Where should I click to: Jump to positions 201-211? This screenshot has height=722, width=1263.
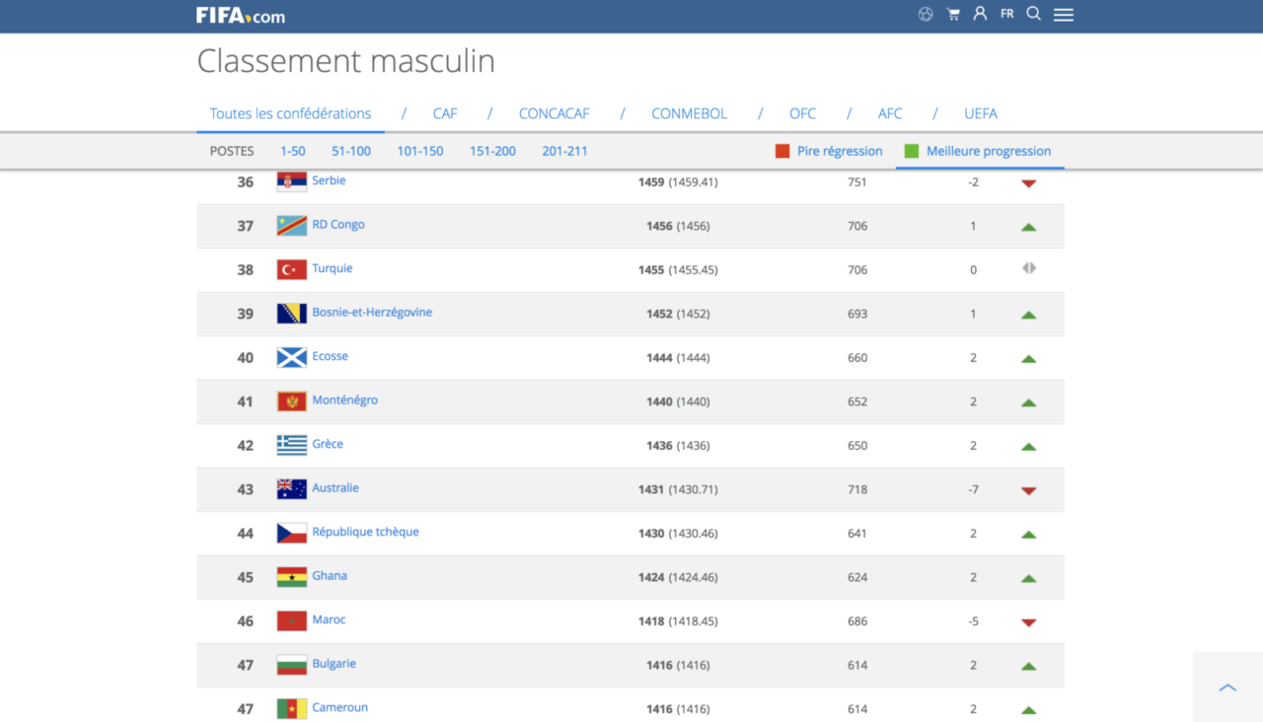click(564, 151)
